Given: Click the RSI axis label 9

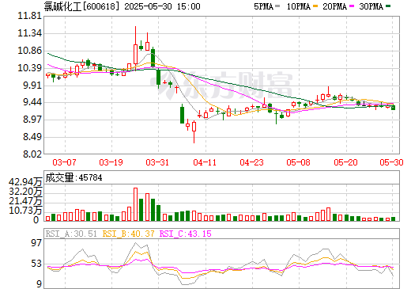Looking at the screenshot, I should point(39,284).
